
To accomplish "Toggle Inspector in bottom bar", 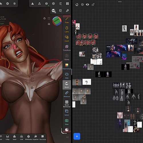I will coord(35,138).
